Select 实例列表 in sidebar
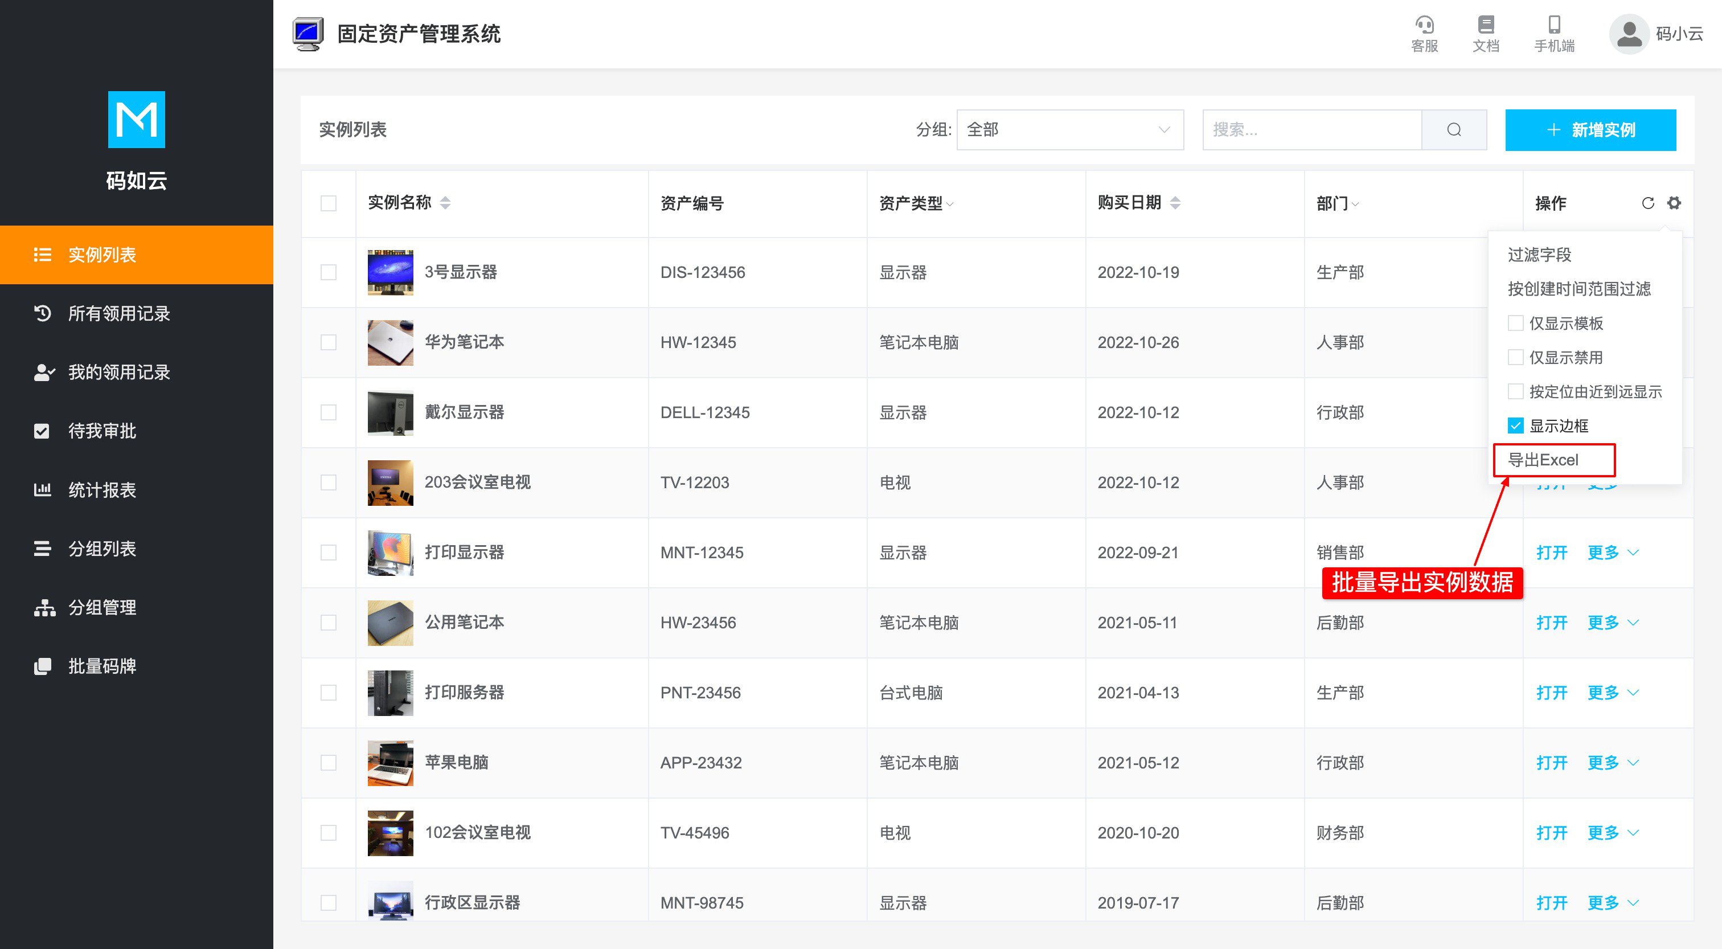Viewport: 1722px width, 949px height. [x=136, y=255]
